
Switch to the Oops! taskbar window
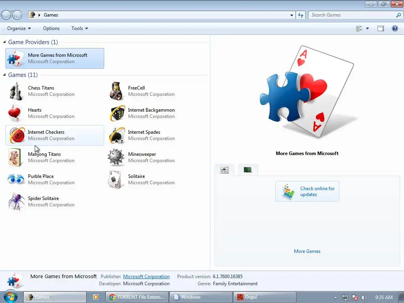(x=264, y=297)
